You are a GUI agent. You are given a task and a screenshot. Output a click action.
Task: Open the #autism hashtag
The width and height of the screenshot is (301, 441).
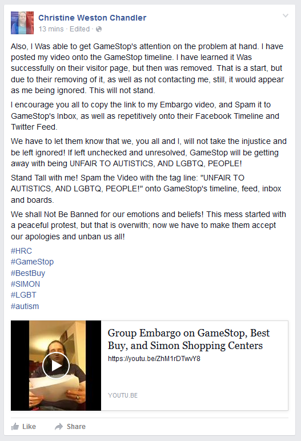(x=25, y=306)
